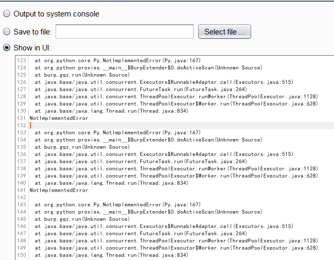Open the Select file ... dialog button
The width and height of the screenshot is (334, 260).
pyautogui.click(x=224, y=31)
